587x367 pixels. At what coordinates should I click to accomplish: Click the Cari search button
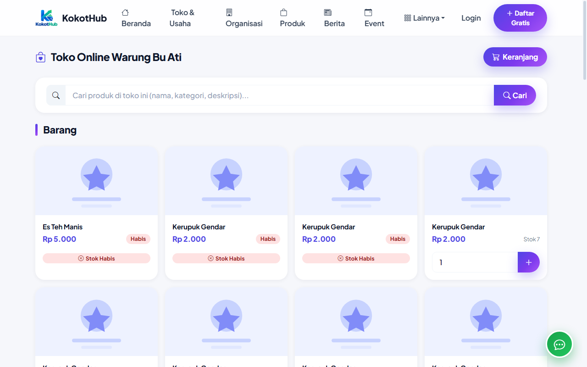pos(515,95)
